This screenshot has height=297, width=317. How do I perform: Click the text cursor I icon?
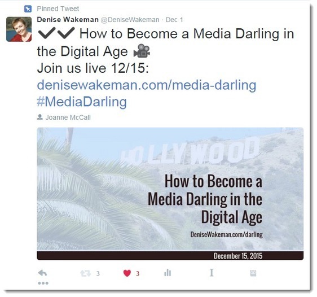point(212,273)
